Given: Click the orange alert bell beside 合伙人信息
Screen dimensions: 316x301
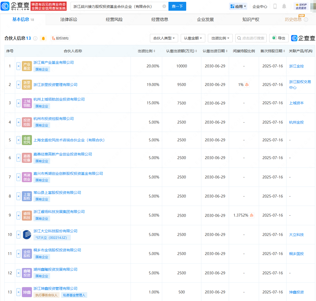Looking at the screenshot, I should click(43, 38).
